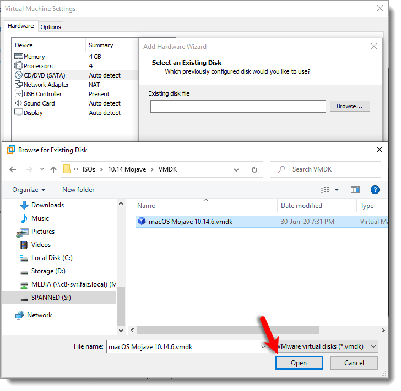The width and height of the screenshot is (401, 391).
Task: Click the USB Controller icon
Action: click(18, 93)
